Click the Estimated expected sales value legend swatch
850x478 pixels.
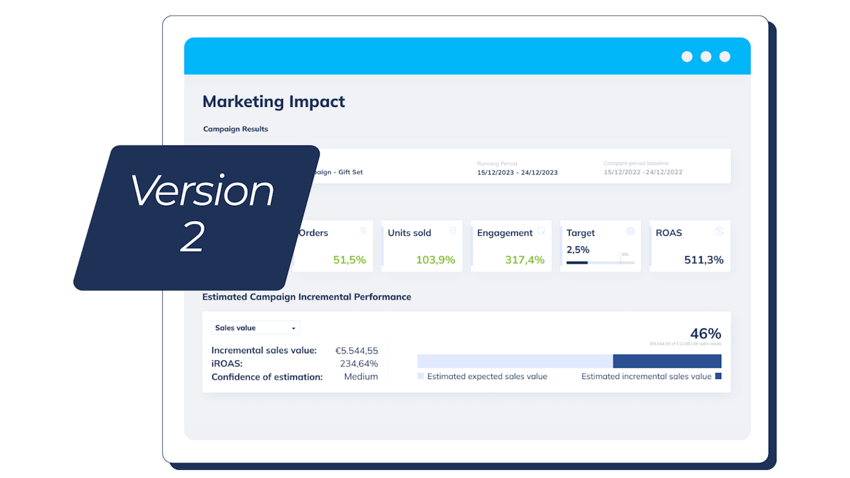(x=420, y=376)
